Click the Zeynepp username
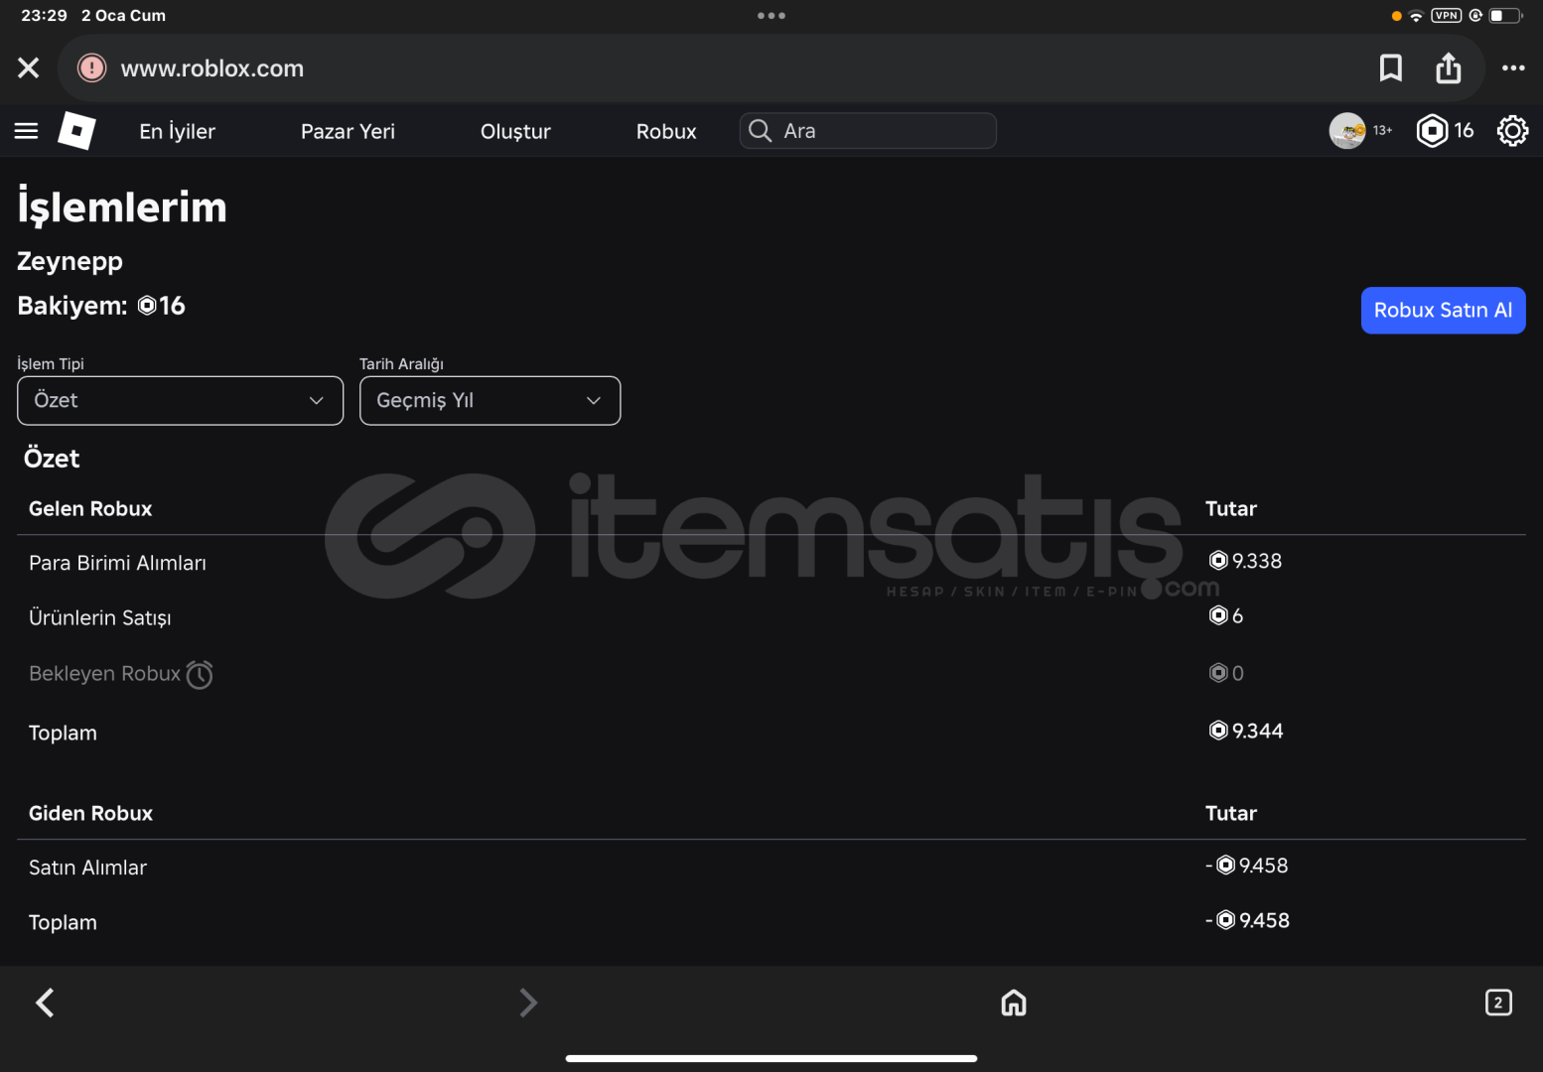The height and width of the screenshot is (1072, 1543). point(70,261)
